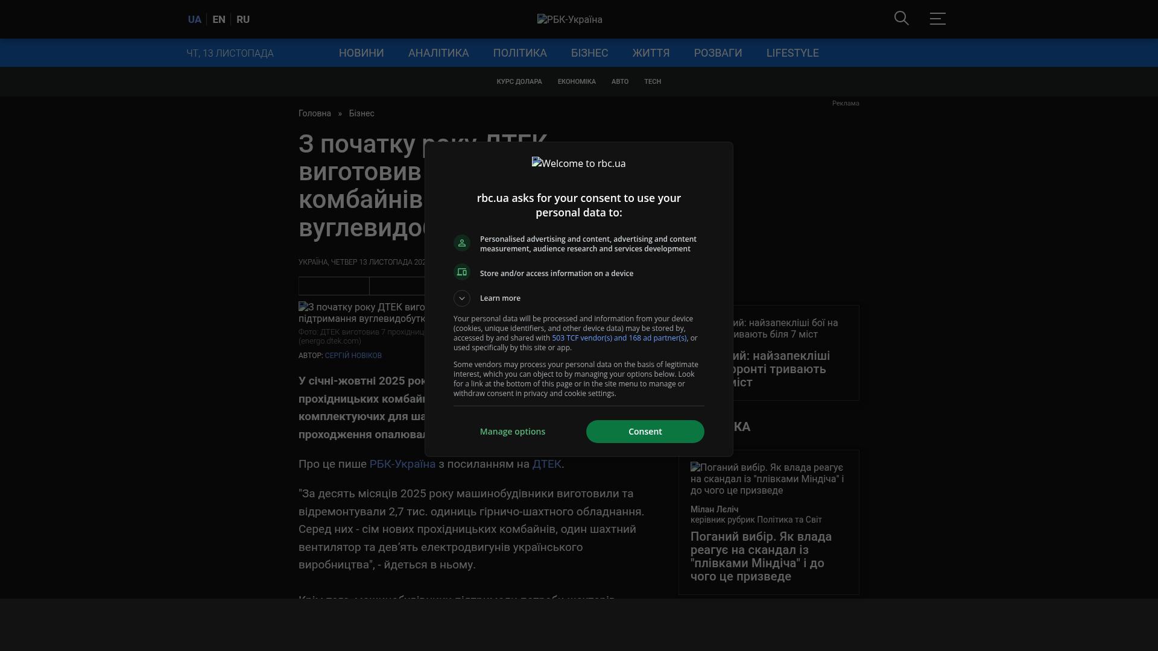Click the Welcome to rbc.ua logo image
This screenshot has height=651, width=1158.
[x=578, y=163]
